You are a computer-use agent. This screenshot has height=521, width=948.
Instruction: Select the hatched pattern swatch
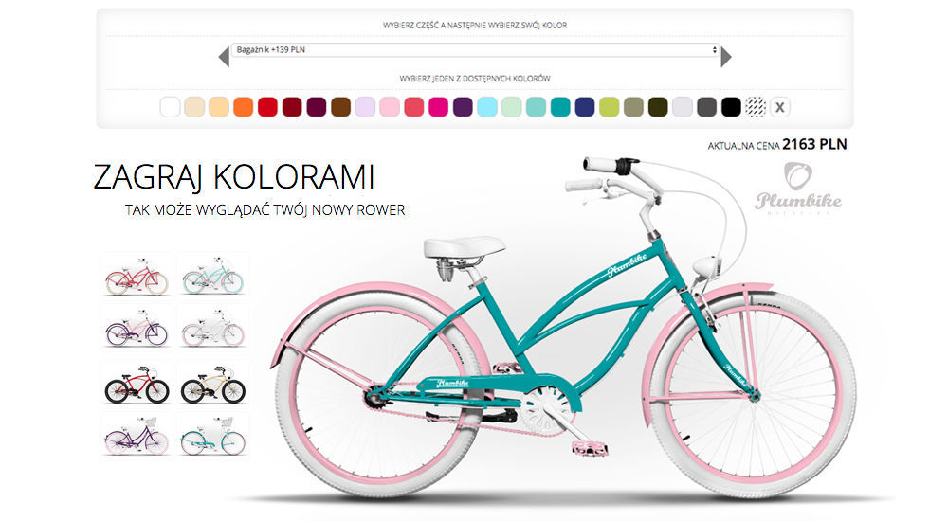pos(756,107)
